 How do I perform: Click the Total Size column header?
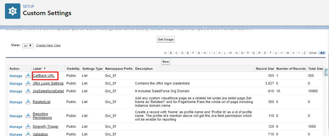click(315, 68)
